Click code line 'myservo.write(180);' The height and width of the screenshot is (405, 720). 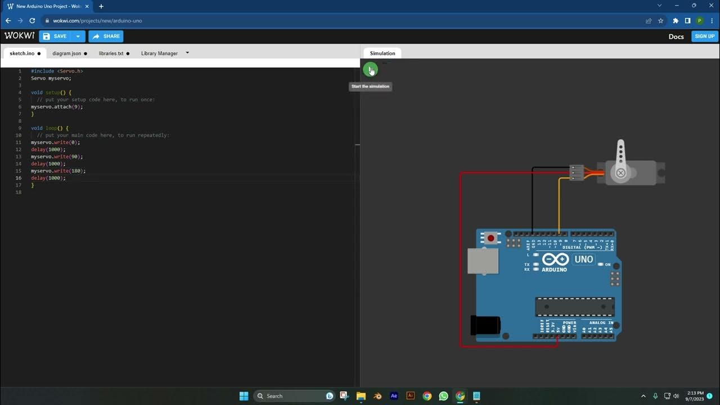(58, 170)
